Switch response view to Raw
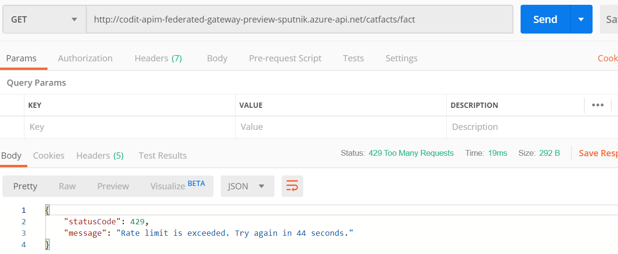 click(x=67, y=186)
